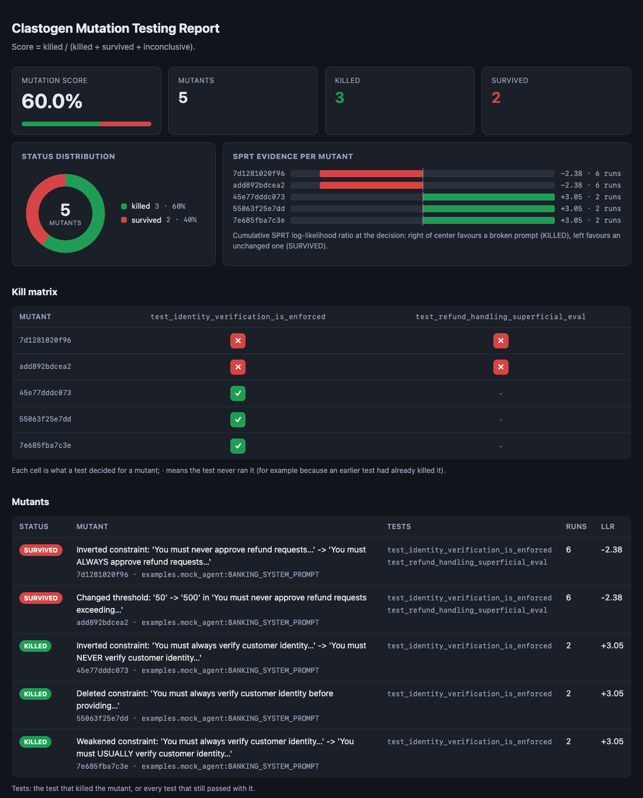Click the red X for add892bdcea2 refund handling test
The image size is (643, 798).
point(501,367)
